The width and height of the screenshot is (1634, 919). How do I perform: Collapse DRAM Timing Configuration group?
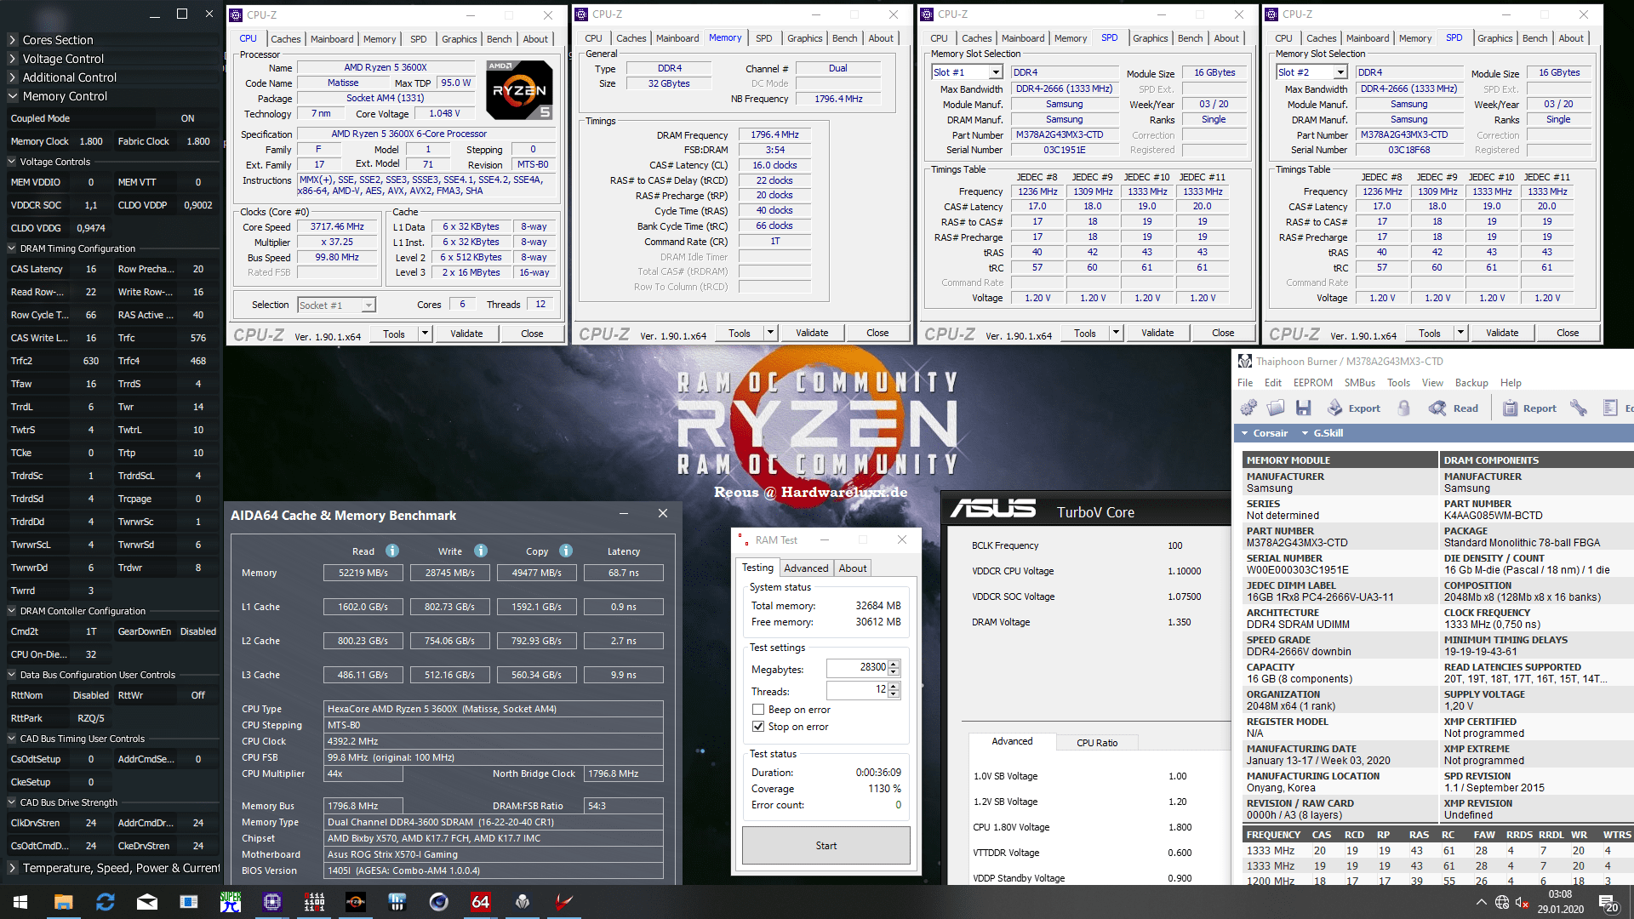click(x=12, y=248)
